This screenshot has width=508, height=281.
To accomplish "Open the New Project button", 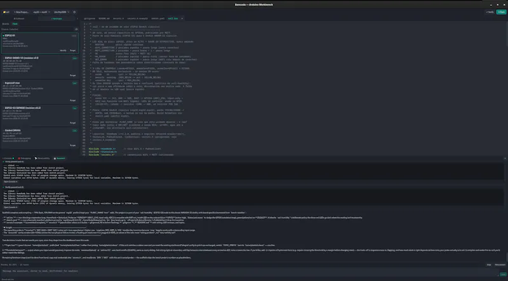I will 22,12.
